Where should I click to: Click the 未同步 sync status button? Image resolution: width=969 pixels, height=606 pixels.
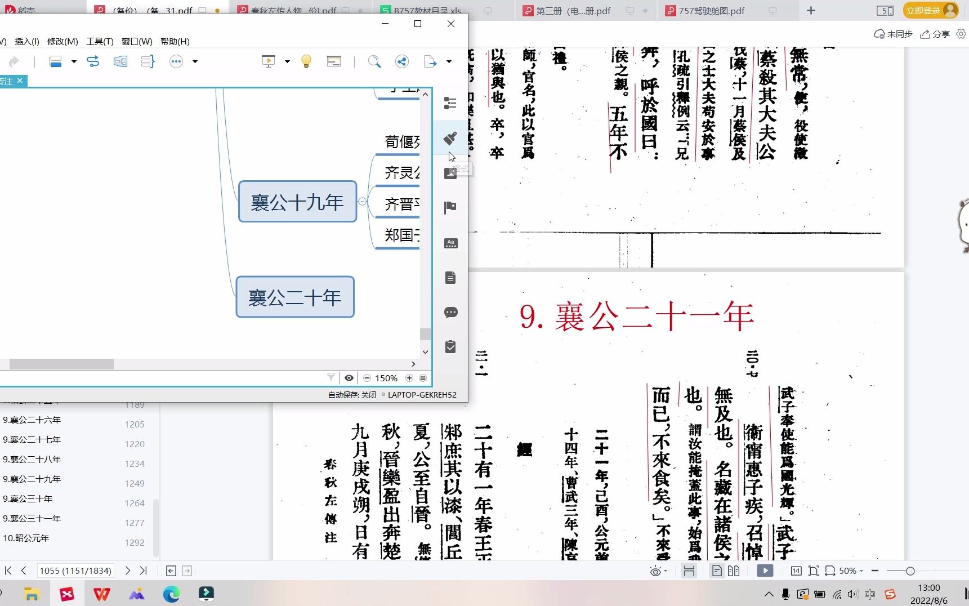coord(893,34)
